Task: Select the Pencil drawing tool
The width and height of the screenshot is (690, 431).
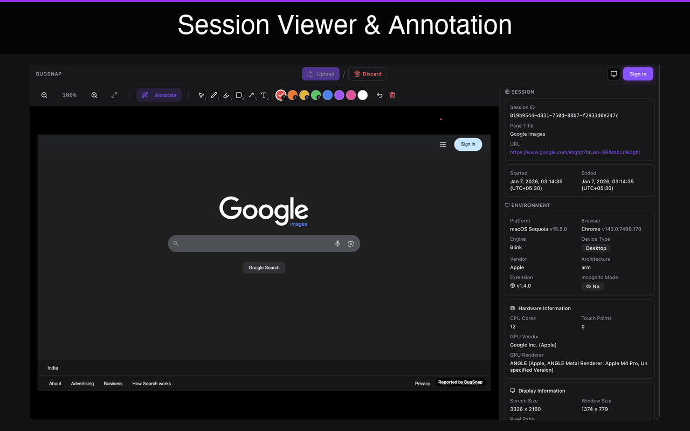Action: (x=214, y=95)
